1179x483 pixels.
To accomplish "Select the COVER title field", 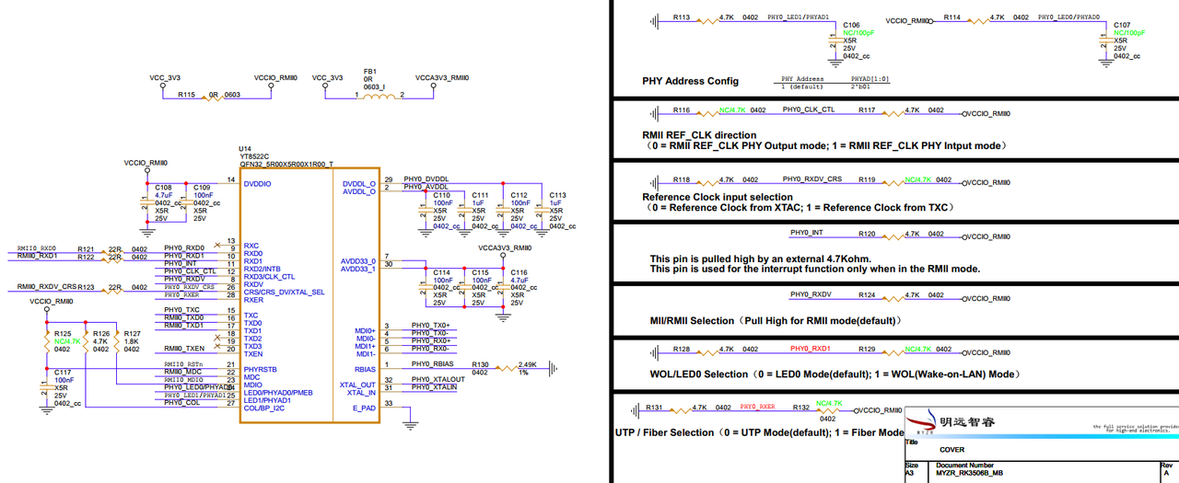I will click(x=951, y=451).
